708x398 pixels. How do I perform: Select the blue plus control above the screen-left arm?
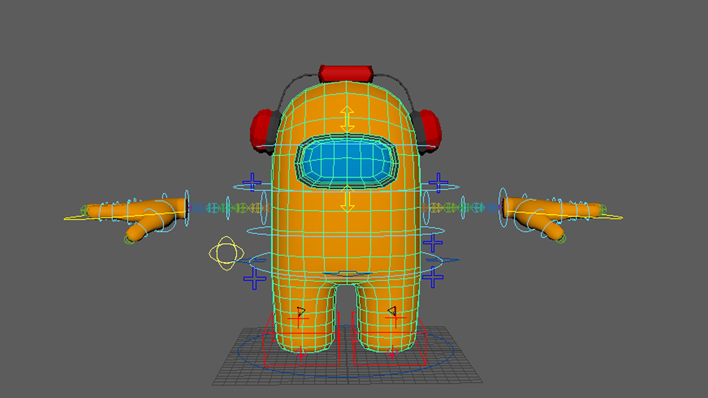[x=252, y=182]
